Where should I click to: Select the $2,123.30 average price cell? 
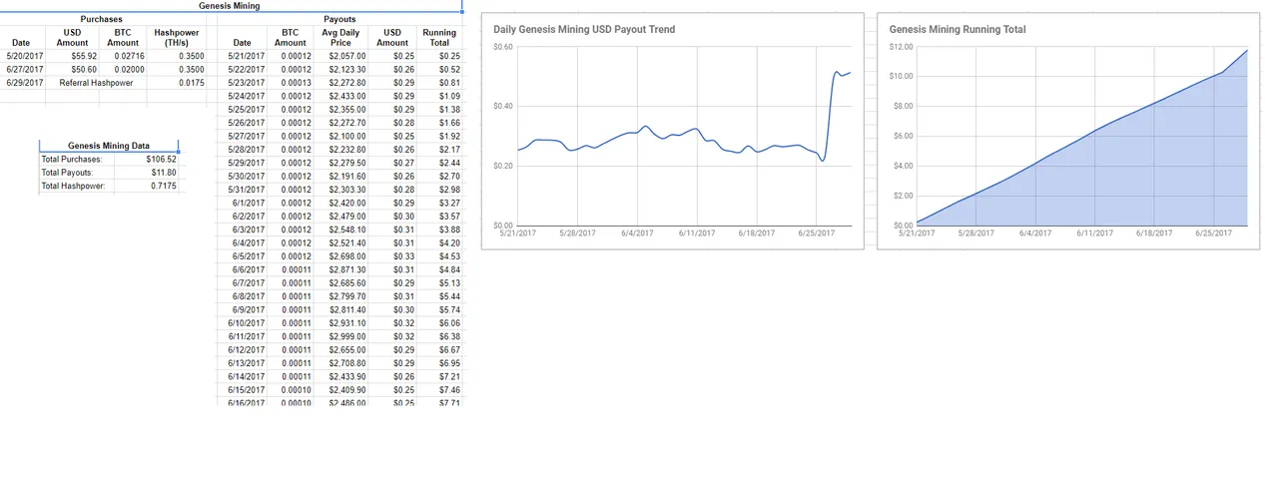(x=341, y=70)
